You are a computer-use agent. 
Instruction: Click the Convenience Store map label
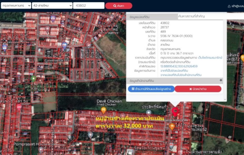58,61
